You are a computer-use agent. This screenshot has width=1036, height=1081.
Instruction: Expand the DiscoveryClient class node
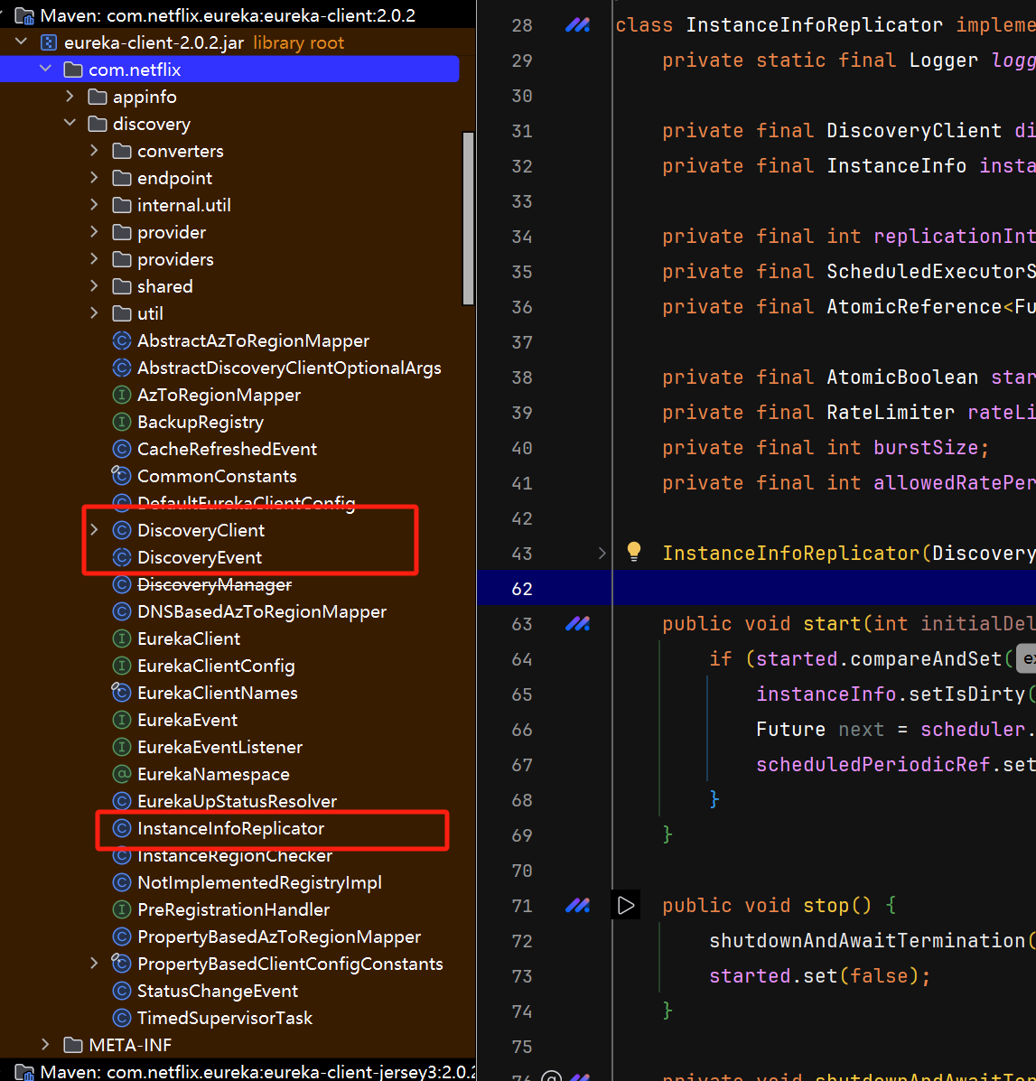click(x=94, y=530)
